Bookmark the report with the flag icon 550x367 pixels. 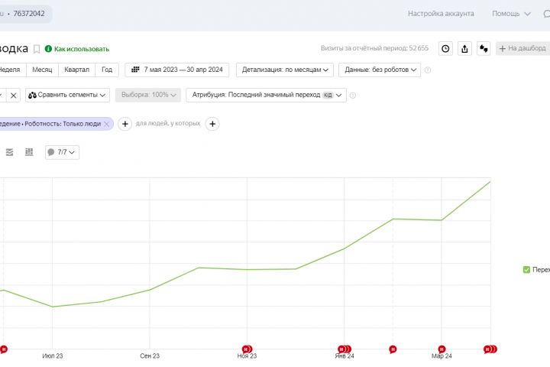(x=37, y=49)
